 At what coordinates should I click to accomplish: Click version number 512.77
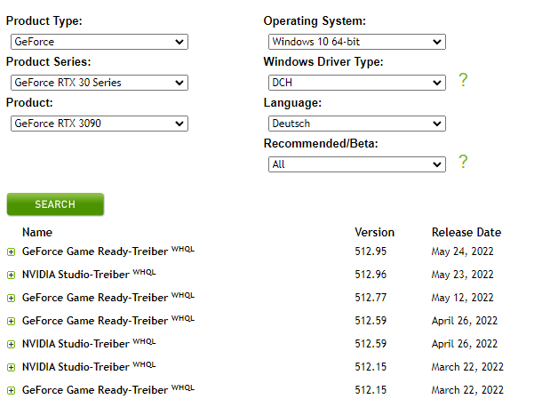coord(371,298)
